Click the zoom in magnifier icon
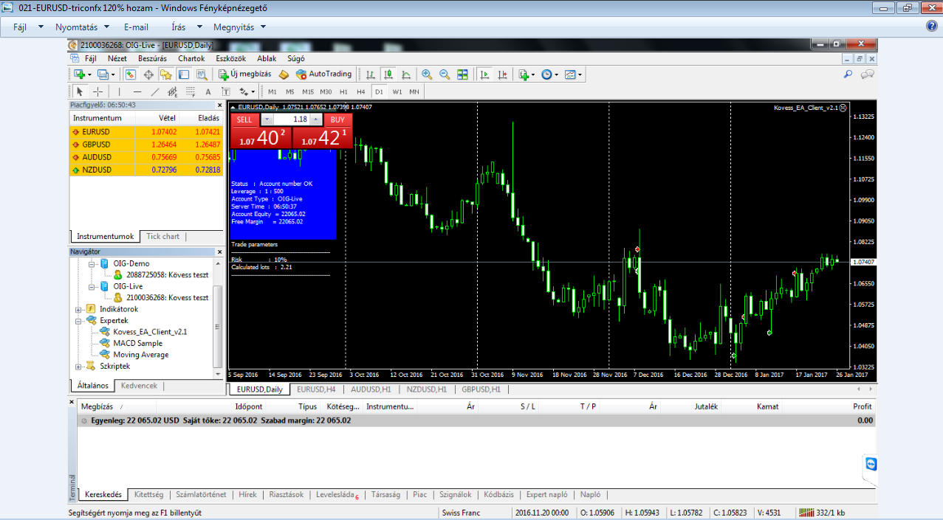 [x=427, y=74]
